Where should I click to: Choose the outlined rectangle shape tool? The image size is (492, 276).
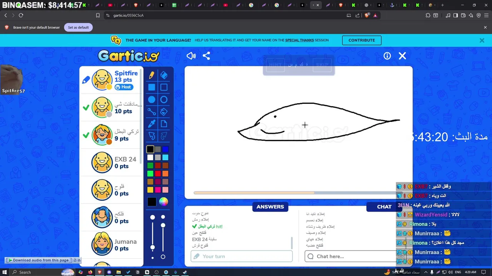click(x=164, y=87)
